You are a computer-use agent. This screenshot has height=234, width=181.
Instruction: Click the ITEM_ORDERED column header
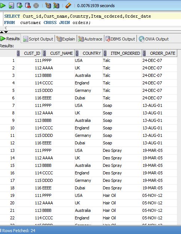tap(122, 53)
